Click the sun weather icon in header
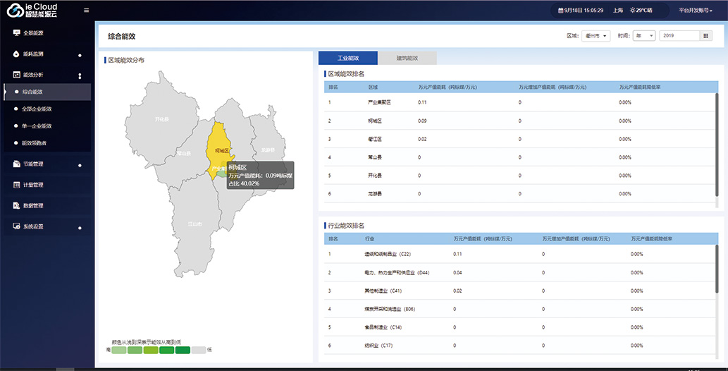This screenshot has width=728, height=371. 632,11
